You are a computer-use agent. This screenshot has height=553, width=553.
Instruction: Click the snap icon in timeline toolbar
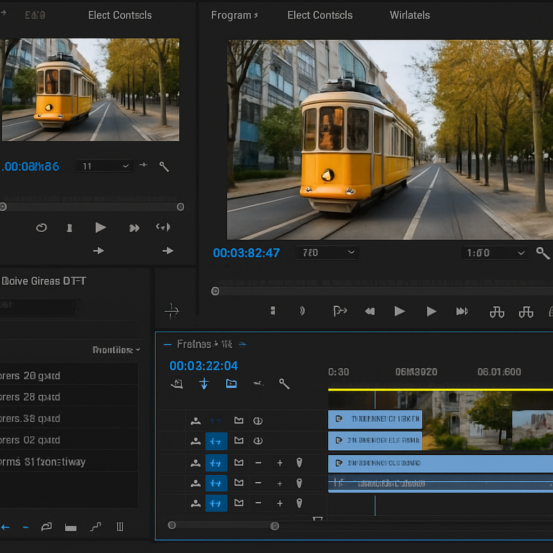pos(204,384)
